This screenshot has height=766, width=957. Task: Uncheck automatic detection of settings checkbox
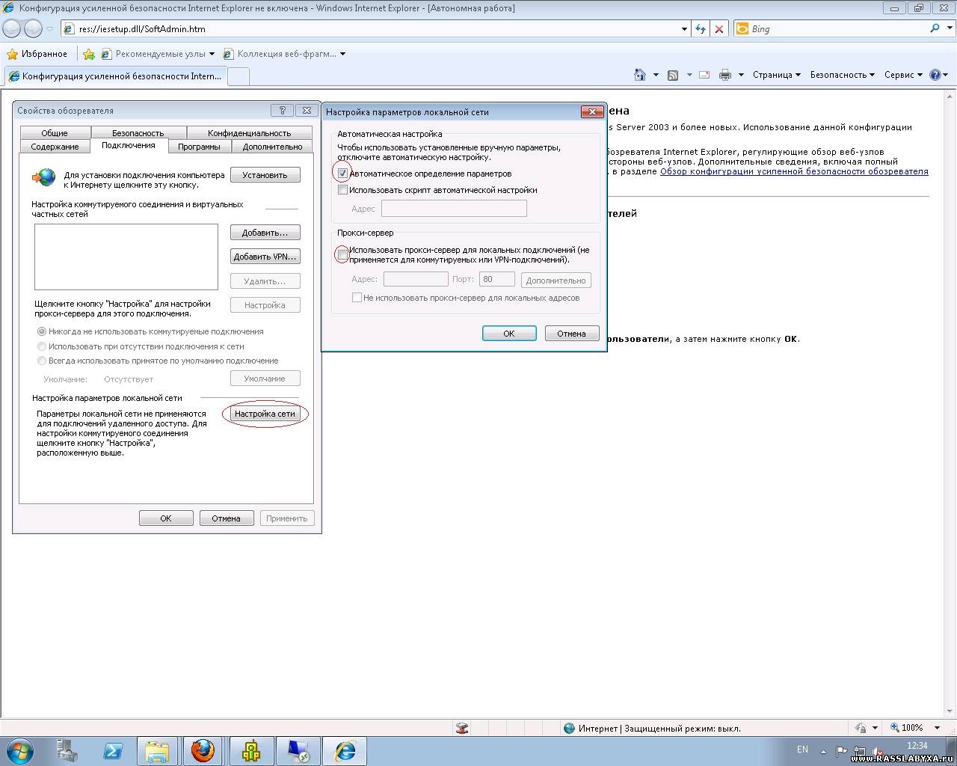click(x=343, y=174)
